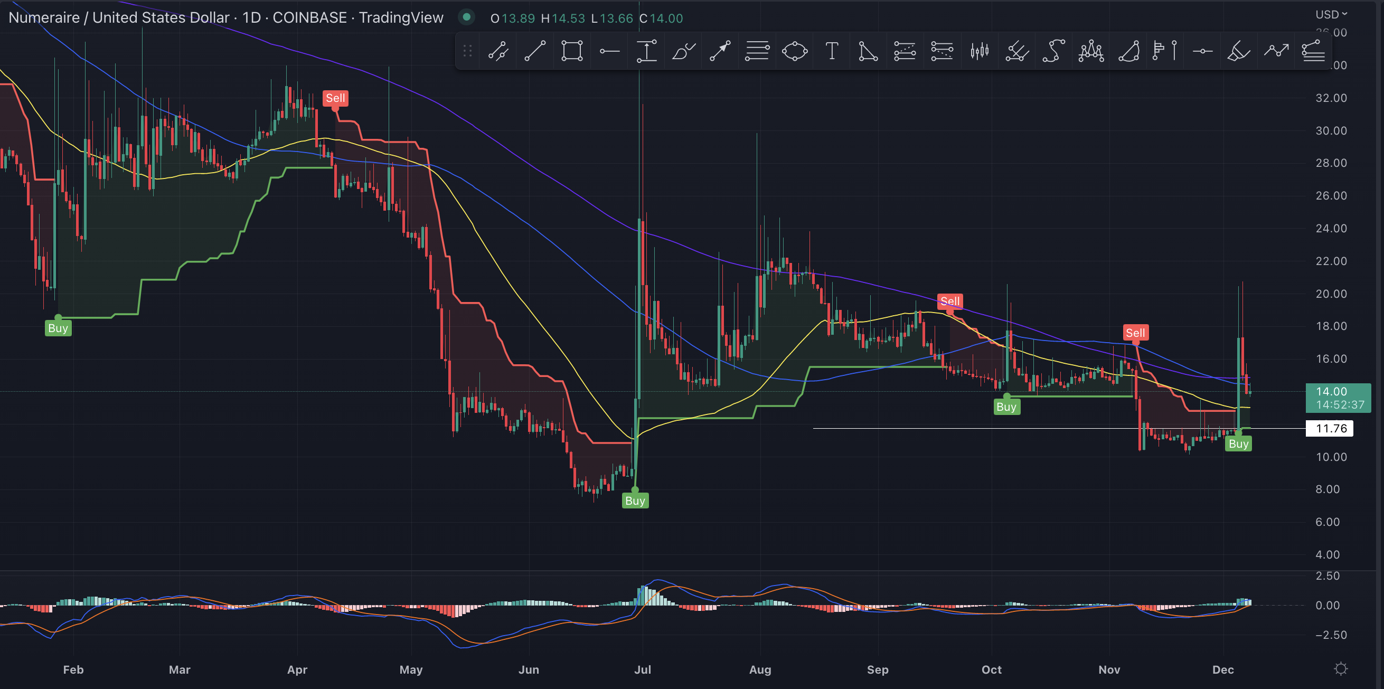Click the low value L13.66
Screen dimensions: 1384x689
[612, 18]
